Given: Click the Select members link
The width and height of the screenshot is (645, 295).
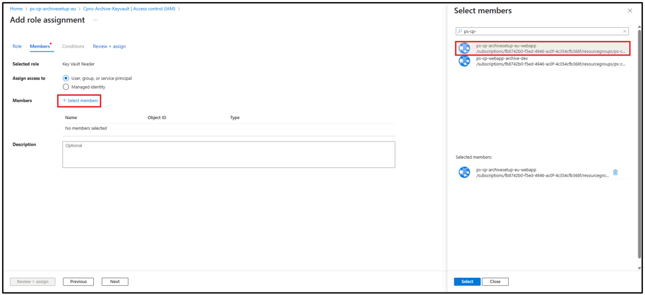Looking at the screenshot, I should tap(81, 101).
